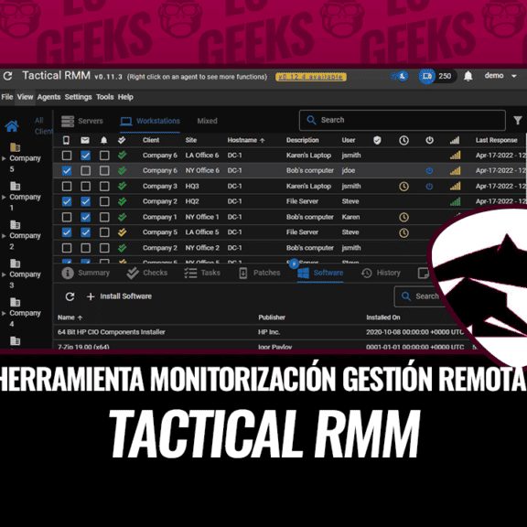Image resolution: width=527 pixels, height=527 pixels.
Task: Uncheck email alert for Company 6 LA Office 6
Action: 85,156
